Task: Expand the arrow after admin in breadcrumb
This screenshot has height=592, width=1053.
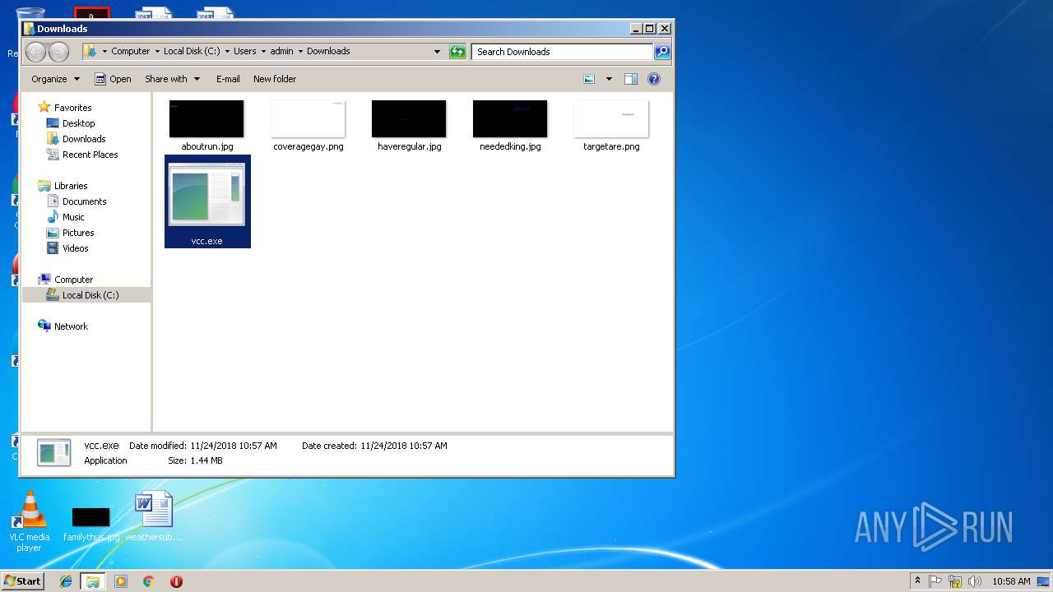Action: coord(300,51)
